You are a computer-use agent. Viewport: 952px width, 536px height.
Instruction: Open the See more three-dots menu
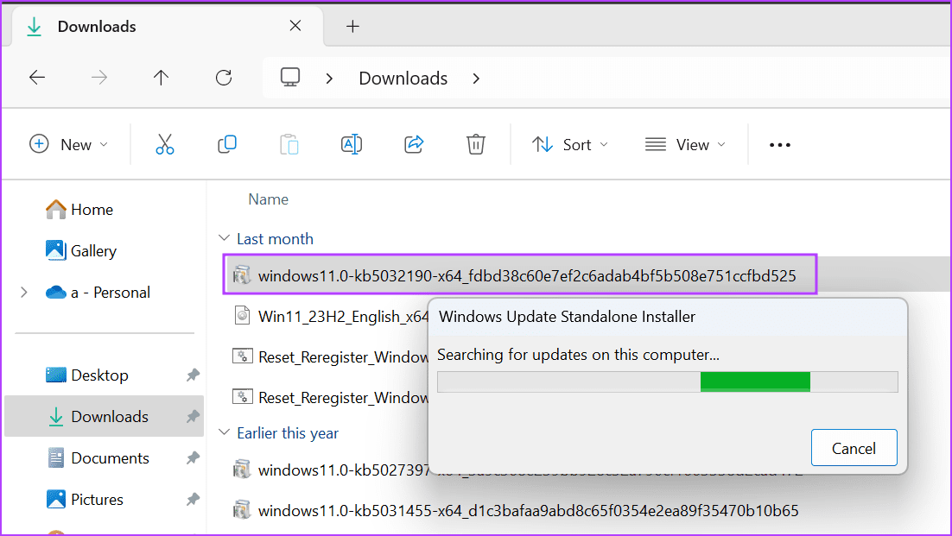point(779,145)
